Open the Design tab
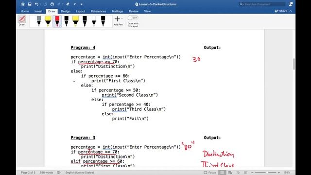The width and height of the screenshot is (311, 175). [x=66, y=11]
